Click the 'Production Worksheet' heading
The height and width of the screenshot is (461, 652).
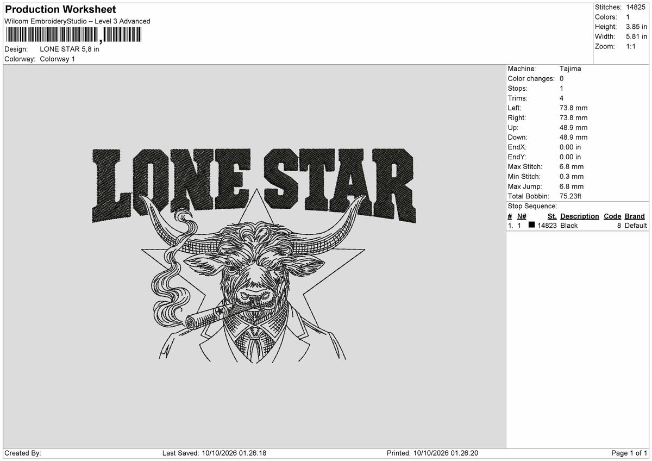(x=60, y=10)
